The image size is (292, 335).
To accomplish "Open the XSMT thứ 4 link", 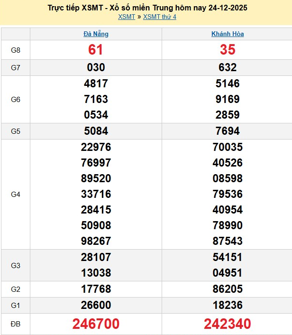I will click(x=160, y=17).
